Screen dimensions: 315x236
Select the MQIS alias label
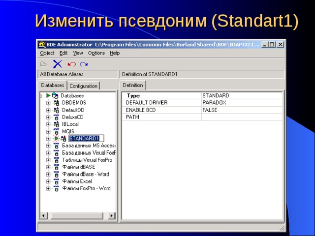point(68,131)
